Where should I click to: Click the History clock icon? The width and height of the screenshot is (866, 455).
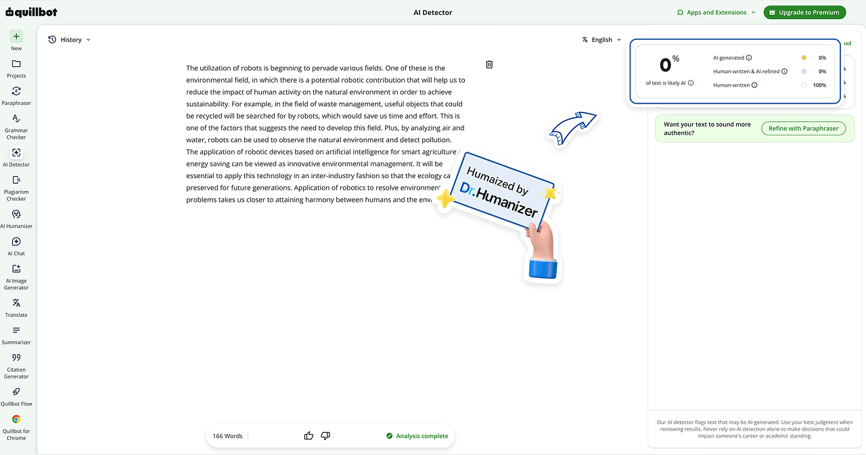point(52,40)
